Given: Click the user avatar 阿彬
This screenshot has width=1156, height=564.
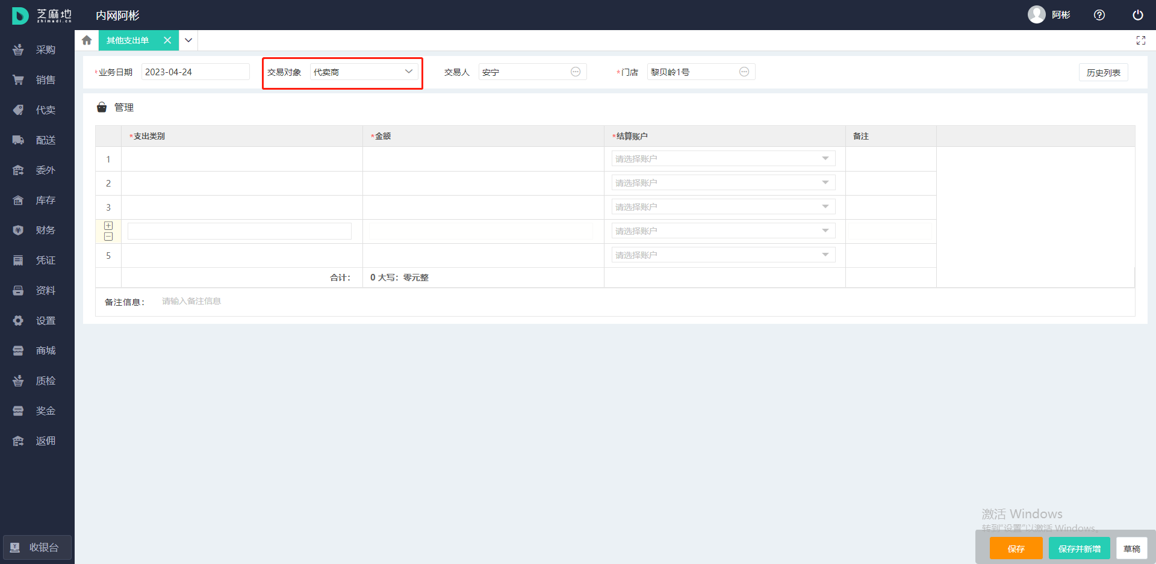Looking at the screenshot, I should coord(1036,14).
